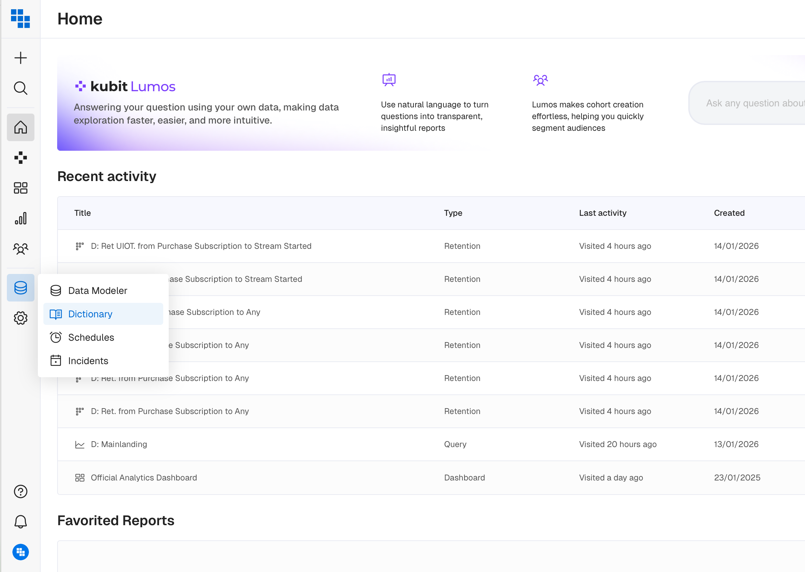Click the Kubit logo at top left
The height and width of the screenshot is (572, 805).
click(20, 18)
